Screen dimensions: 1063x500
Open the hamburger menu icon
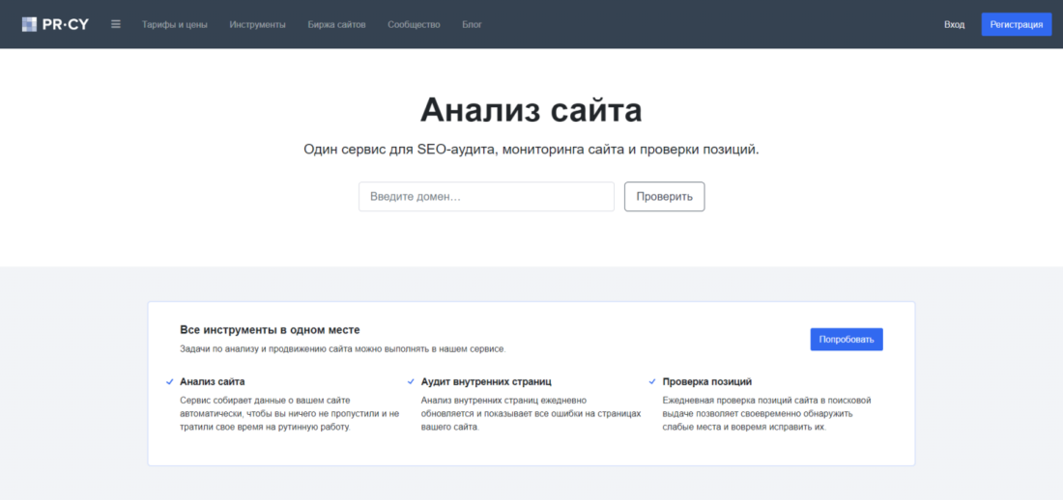[116, 24]
